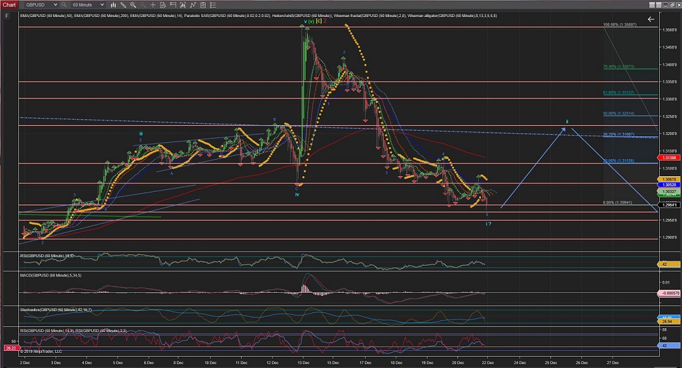Image resolution: width=682 pixels, height=368 pixels.
Task: Open the 60 Minute interval dropdown
Action: click(x=88, y=5)
